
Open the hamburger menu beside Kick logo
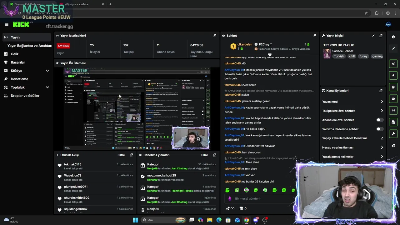click(7, 24)
